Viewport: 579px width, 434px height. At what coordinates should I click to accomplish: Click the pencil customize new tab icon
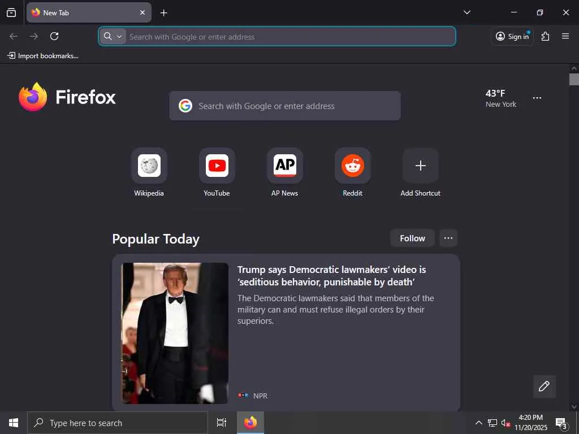545,387
